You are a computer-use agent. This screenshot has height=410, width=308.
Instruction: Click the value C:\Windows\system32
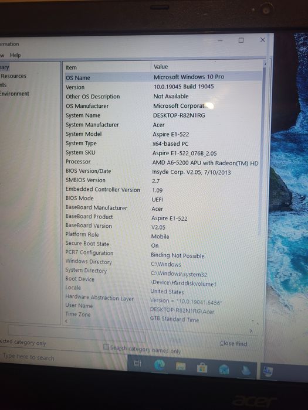tap(178, 274)
